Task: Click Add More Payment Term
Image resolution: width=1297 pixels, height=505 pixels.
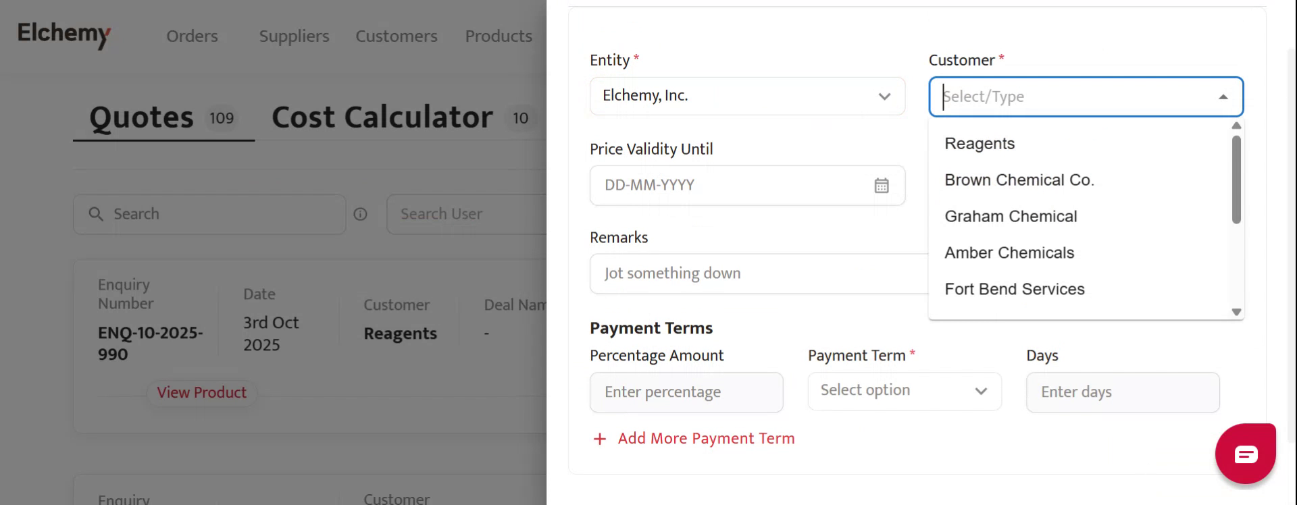Action: [706, 439]
